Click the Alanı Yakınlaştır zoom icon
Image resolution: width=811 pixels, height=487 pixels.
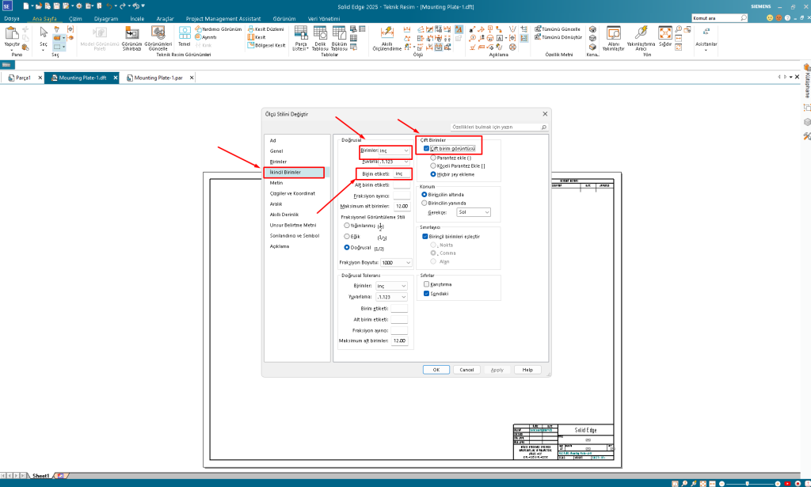point(613,35)
